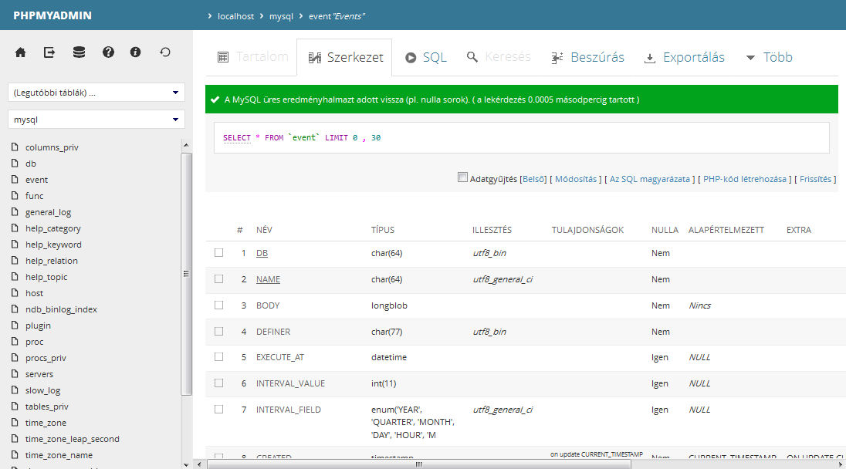
Task: Click the page icon beside plugin
Action: [x=15, y=325]
